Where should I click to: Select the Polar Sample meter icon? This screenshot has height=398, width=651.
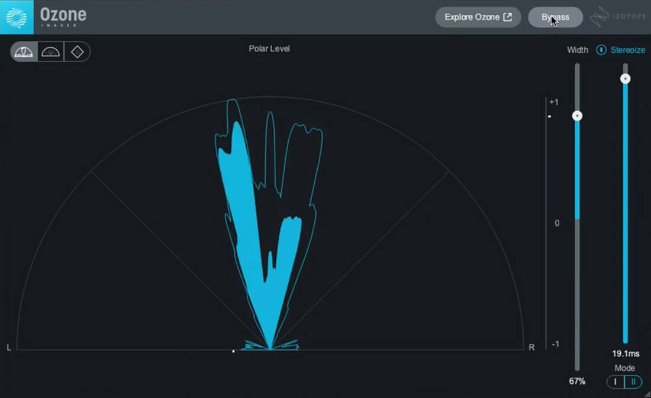click(x=51, y=51)
